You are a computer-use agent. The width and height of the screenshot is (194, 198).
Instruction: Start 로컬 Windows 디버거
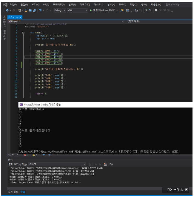[x=103, y=10]
